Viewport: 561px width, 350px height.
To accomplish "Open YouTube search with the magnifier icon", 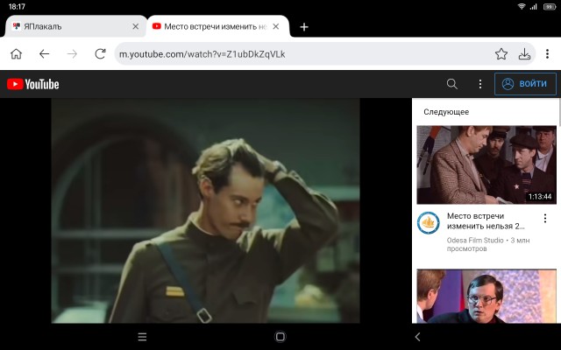I will pyautogui.click(x=452, y=84).
